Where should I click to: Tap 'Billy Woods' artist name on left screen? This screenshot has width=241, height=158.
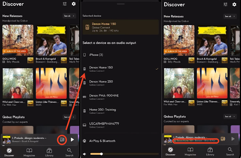[x=13, y=62]
